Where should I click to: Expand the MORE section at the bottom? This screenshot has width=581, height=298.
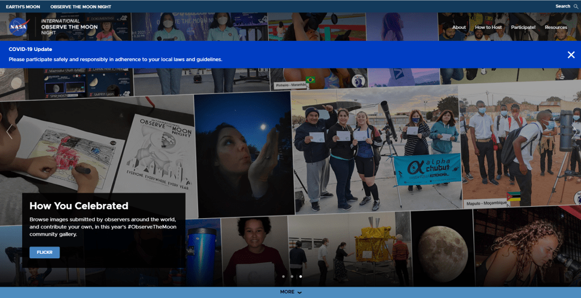coord(290,292)
